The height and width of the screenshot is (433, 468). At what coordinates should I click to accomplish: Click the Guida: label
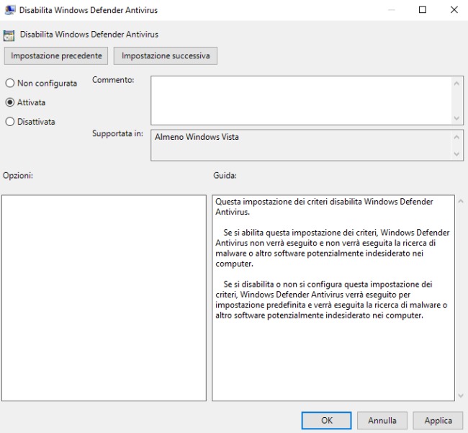225,175
